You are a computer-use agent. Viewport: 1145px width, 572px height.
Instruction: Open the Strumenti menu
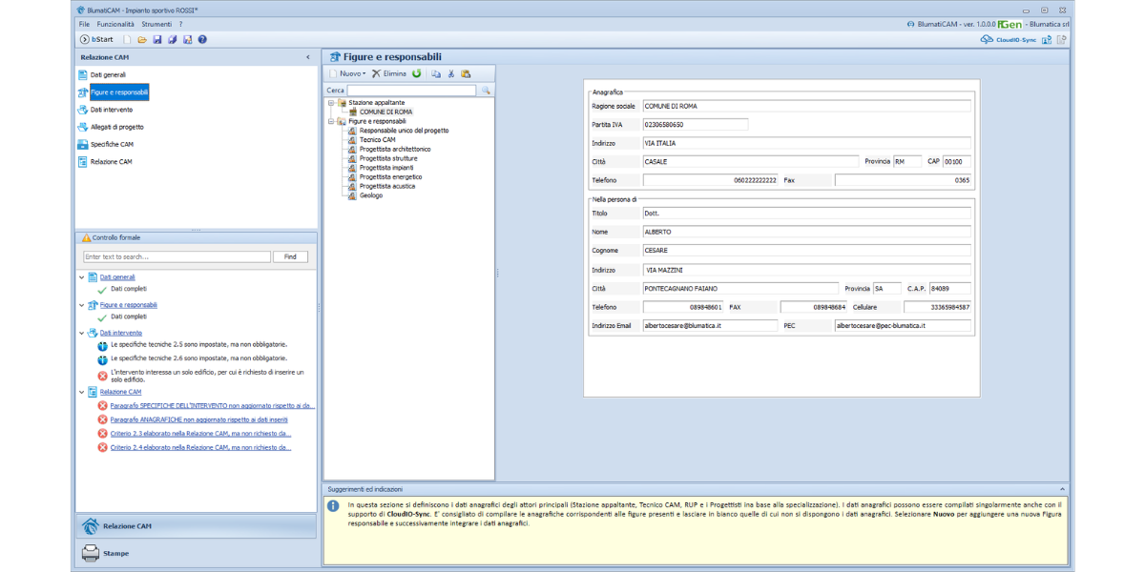point(156,23)
